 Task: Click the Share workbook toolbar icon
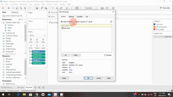coord(113,8)
